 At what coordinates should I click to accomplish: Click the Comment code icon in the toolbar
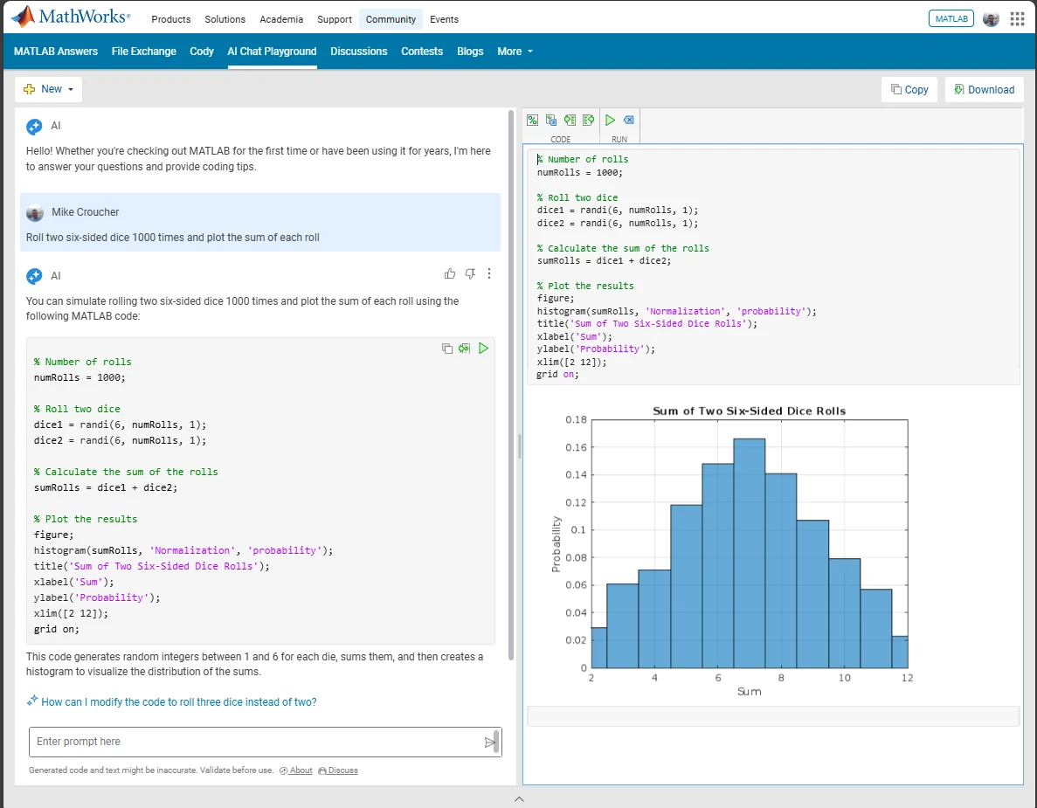click(532, 120)
